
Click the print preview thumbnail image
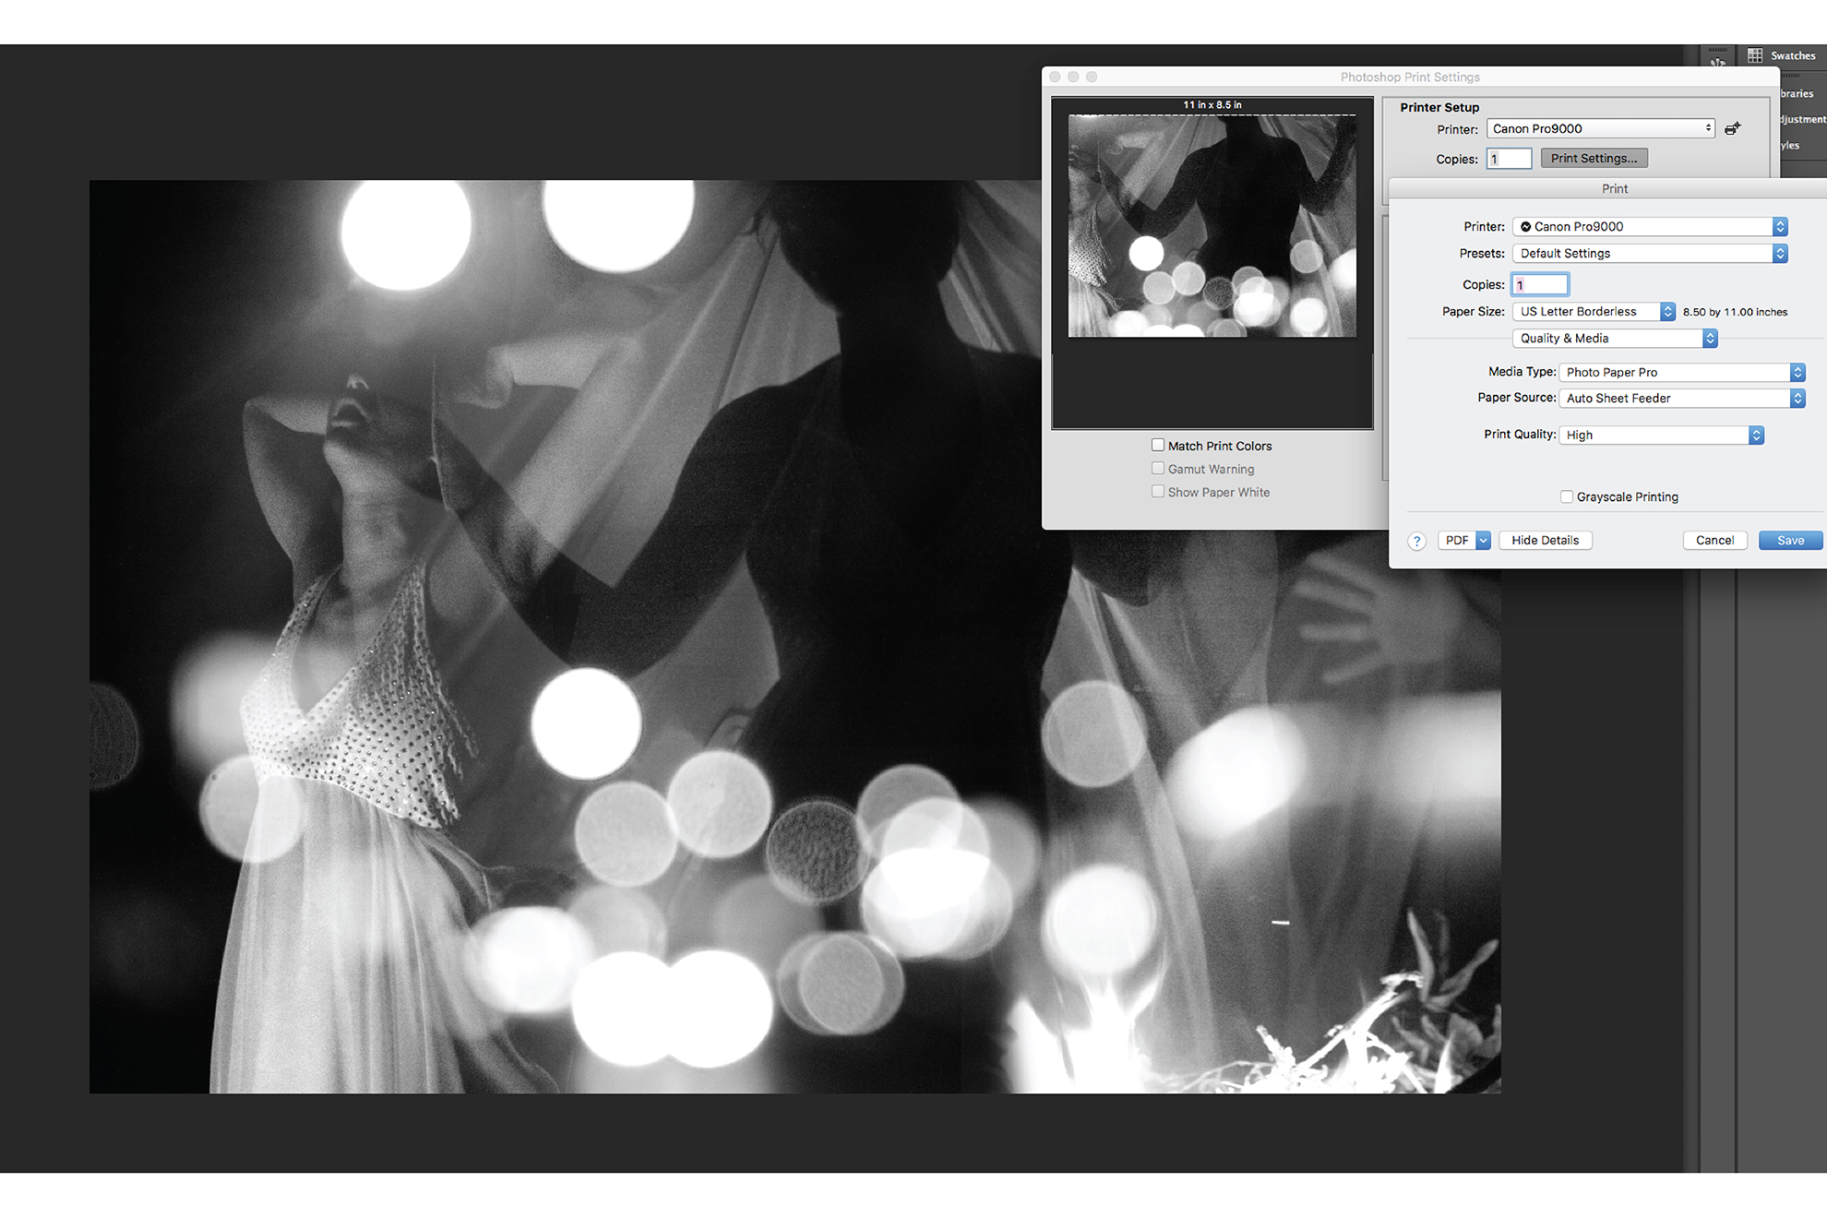pos(1212,226)
